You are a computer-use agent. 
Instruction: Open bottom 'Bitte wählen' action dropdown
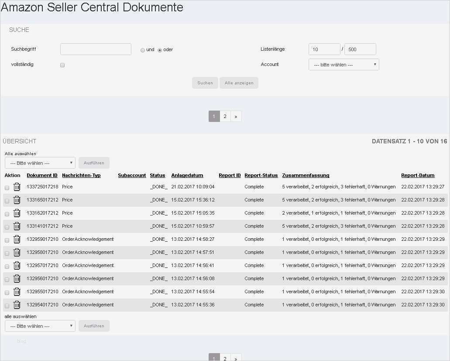(40, 326)
